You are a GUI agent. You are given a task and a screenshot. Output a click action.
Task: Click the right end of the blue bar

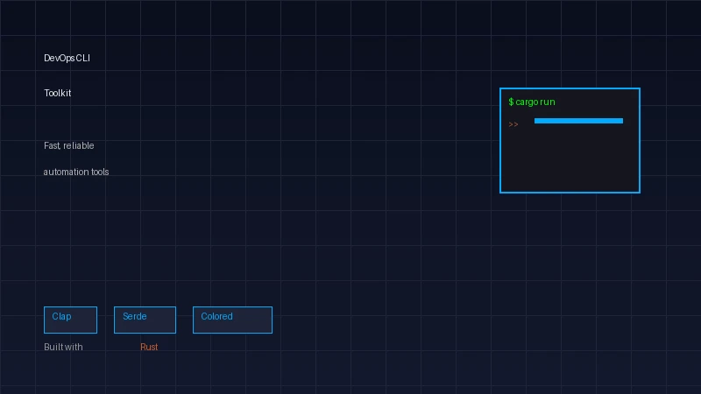click(x=620, y=121)
